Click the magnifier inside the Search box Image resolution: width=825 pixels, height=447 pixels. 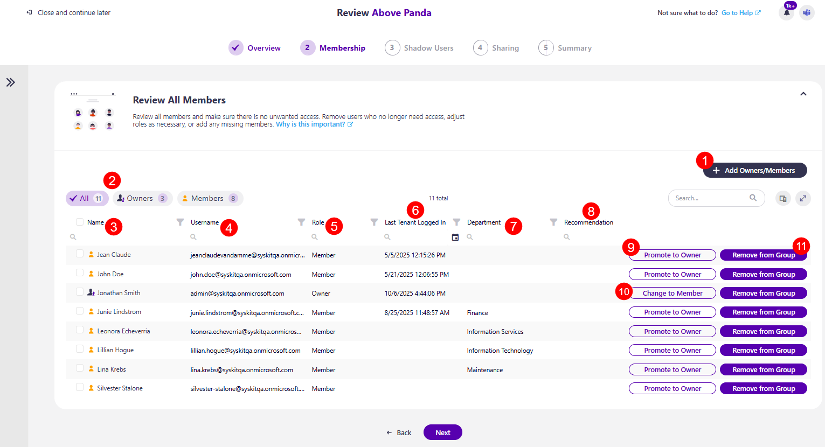point(753,198)
